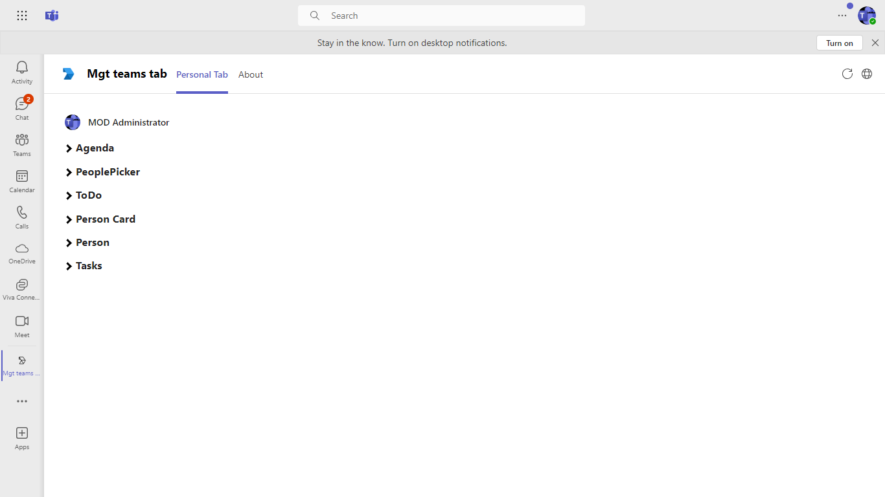This screenshot has height=497, width=885.
Task: Open OneDrive from the sidebar
Action: tap(22, 254)
